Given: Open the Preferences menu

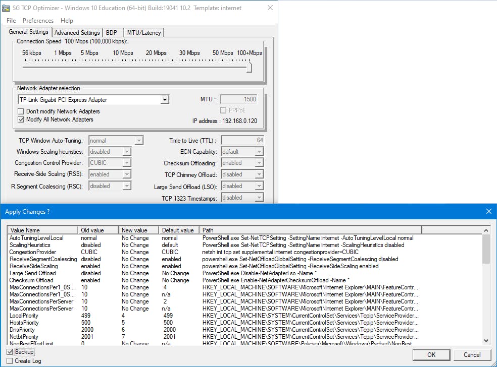Looking at the screenshot, I should [x=38, y=21].
